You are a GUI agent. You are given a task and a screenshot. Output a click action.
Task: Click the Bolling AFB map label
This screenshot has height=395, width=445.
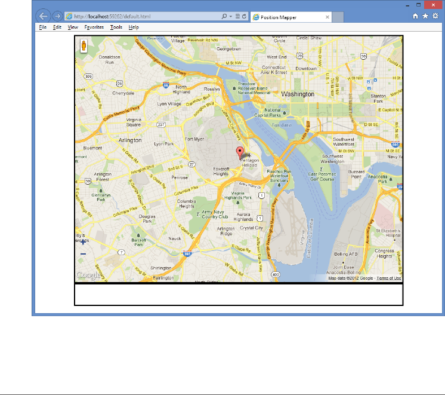pyautogui.click(x=345, y=254)
